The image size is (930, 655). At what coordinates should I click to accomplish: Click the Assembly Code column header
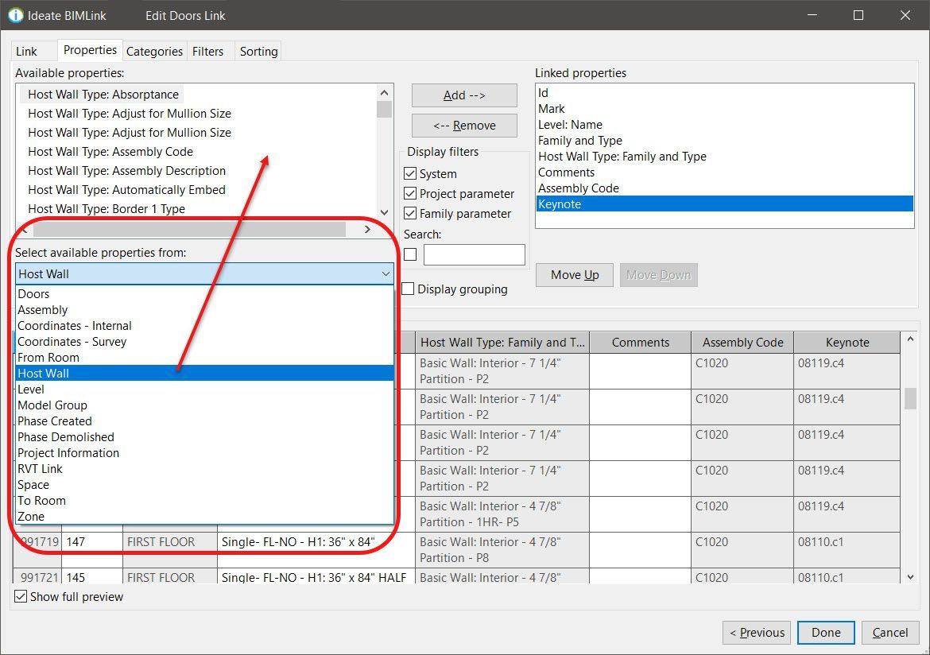click(742, 343)
